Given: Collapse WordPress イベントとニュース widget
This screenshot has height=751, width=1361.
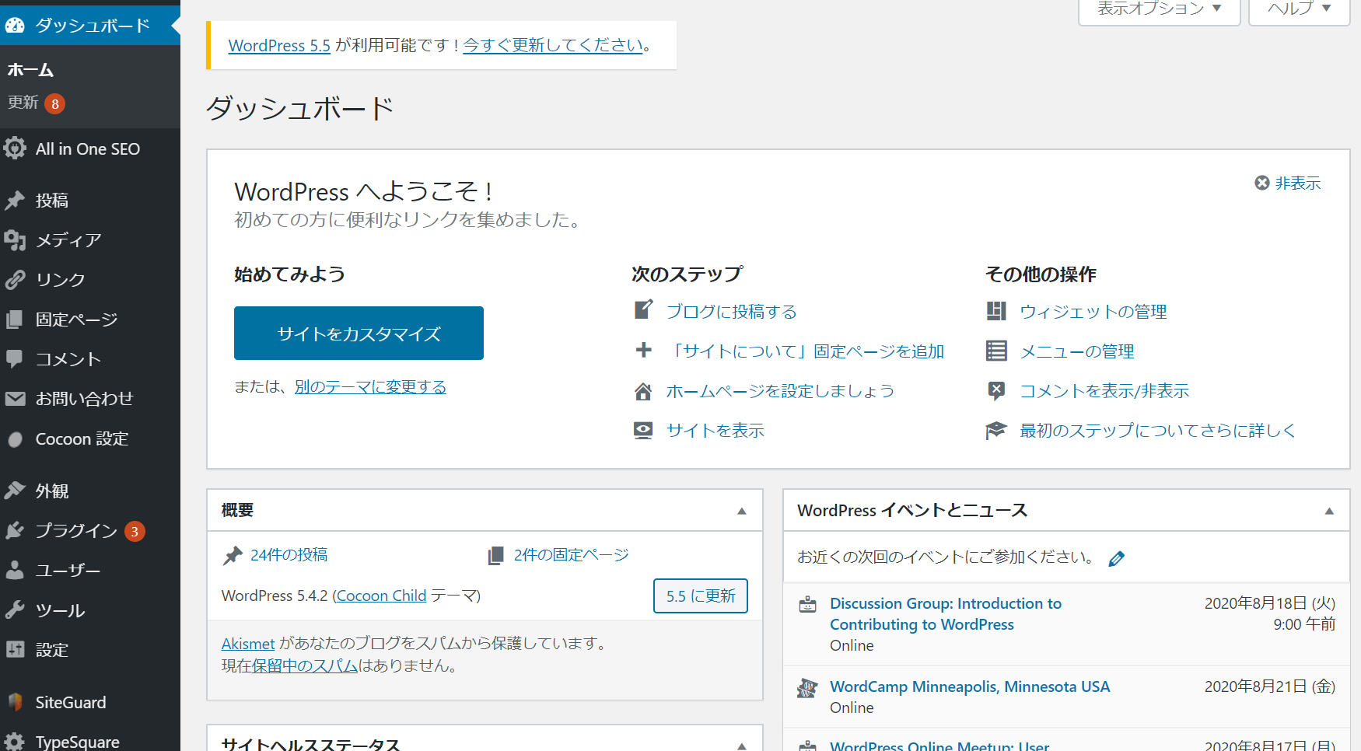Looking at the screenshot, I should [x=1329, y=511].
